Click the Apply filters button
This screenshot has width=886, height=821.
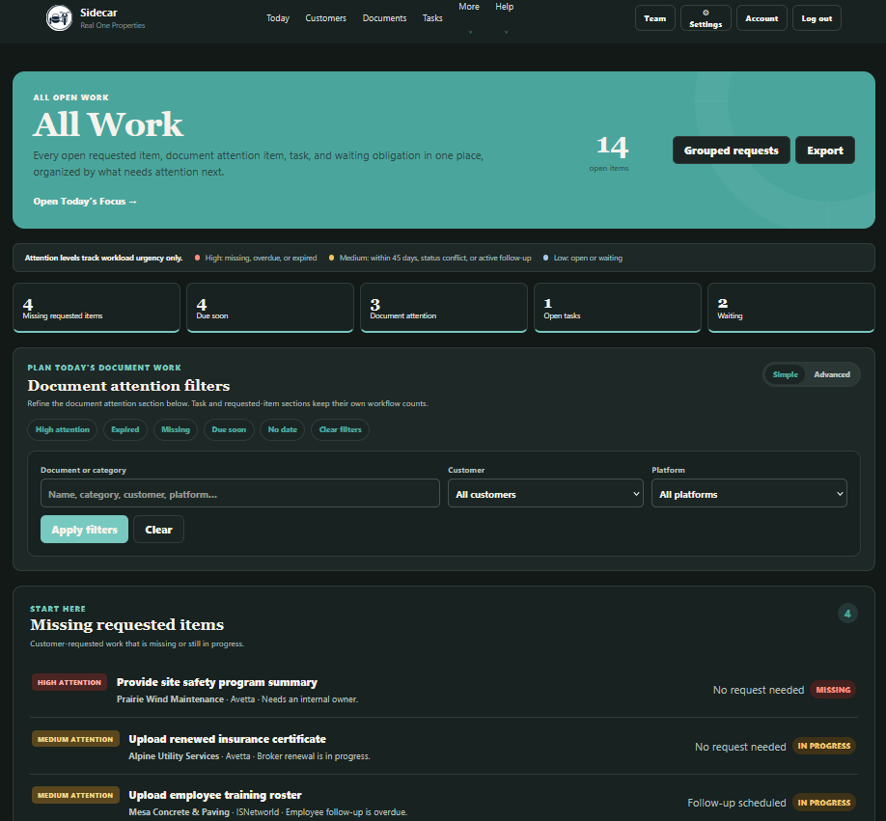(x=84, y=529)
